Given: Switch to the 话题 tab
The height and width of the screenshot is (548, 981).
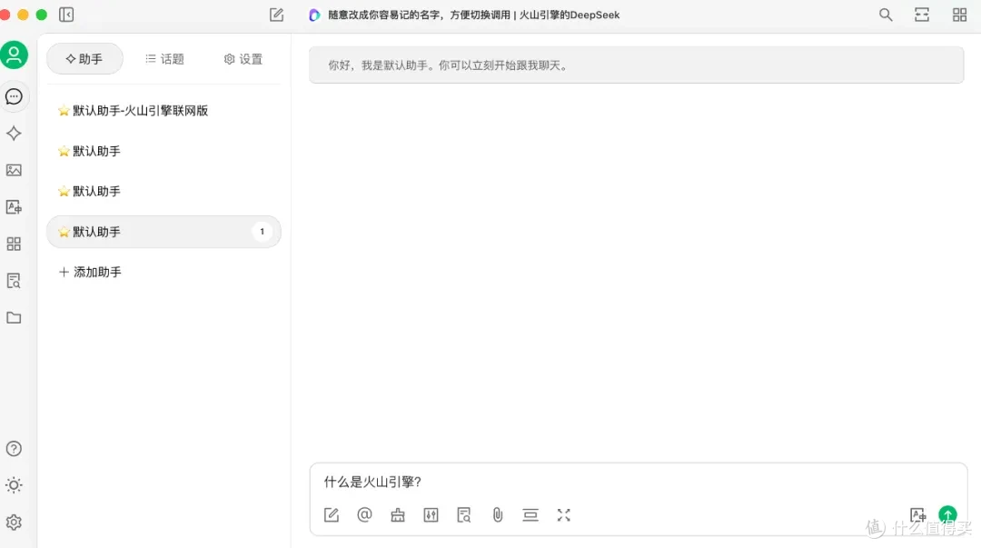Looking at the screenshot, I should (165, 59).
